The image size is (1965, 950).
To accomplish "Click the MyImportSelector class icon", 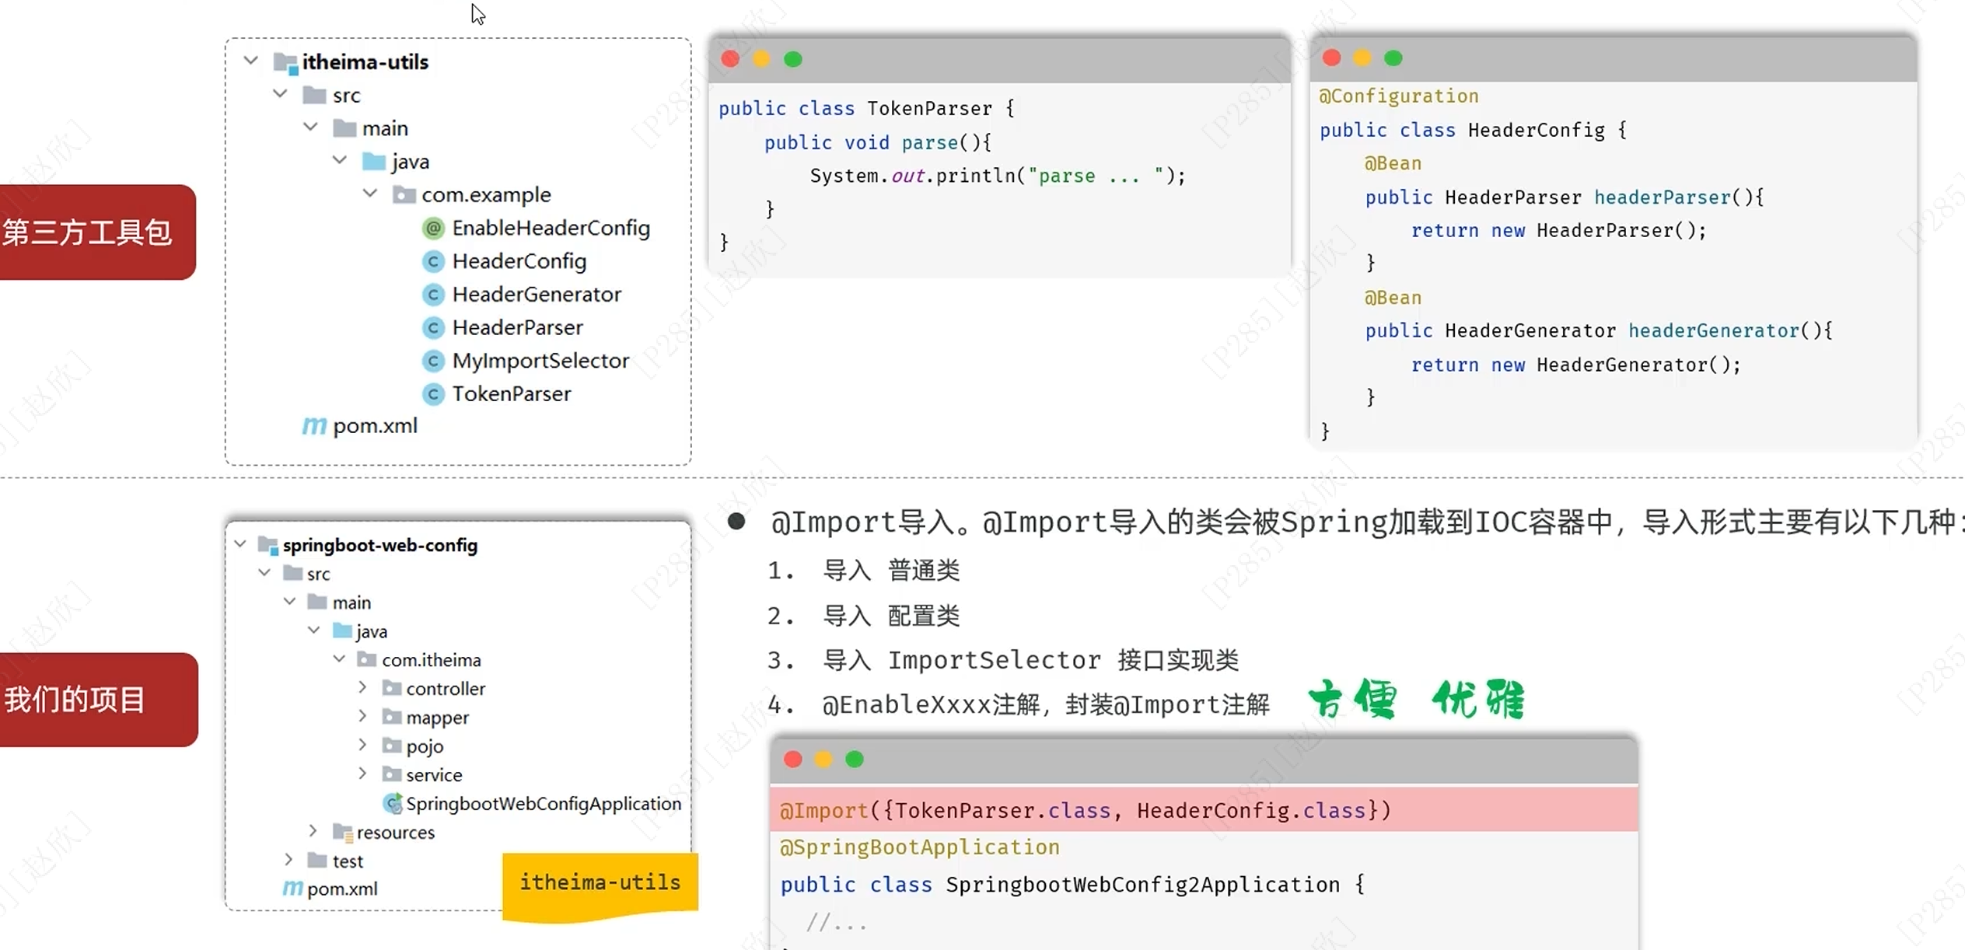I will [x=433, y=361].
